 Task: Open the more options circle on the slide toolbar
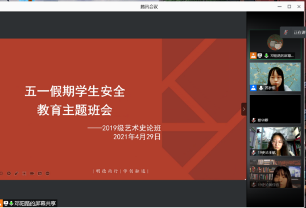tap(47, 173)
